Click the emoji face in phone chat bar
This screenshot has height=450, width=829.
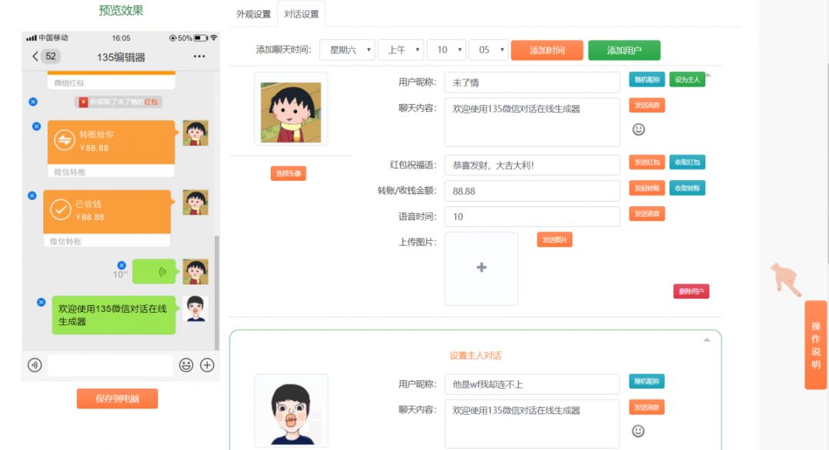pyautogui.click(x=186, y=366)
